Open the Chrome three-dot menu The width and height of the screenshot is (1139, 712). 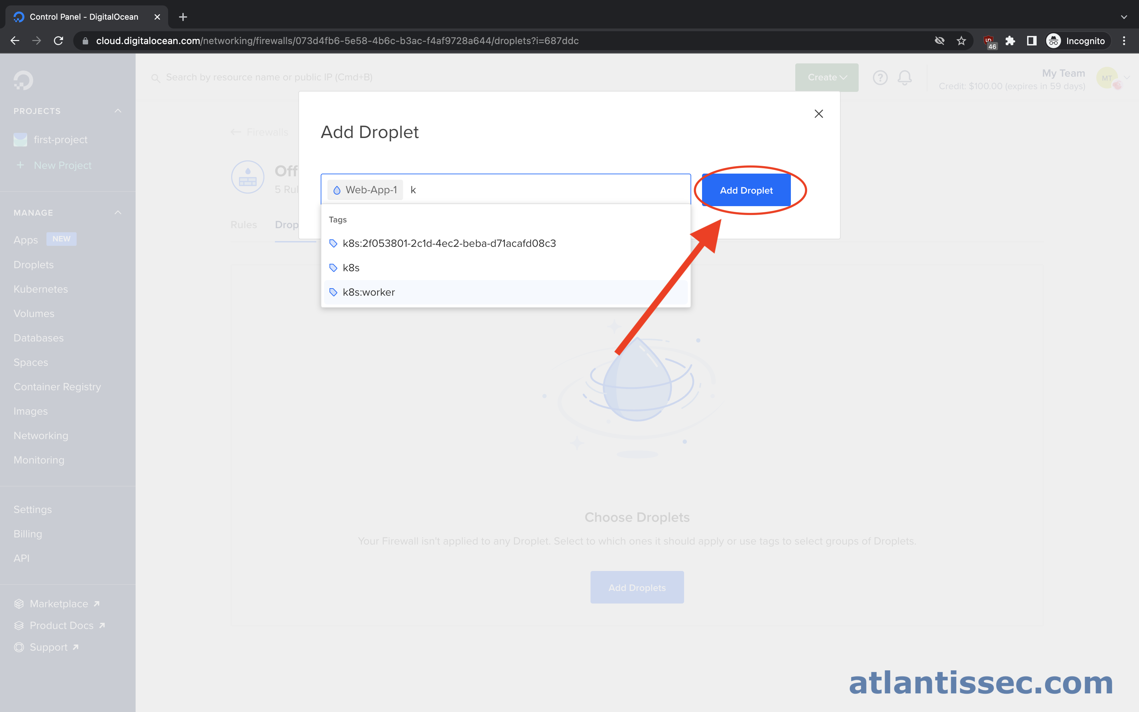click(1124, 41)
